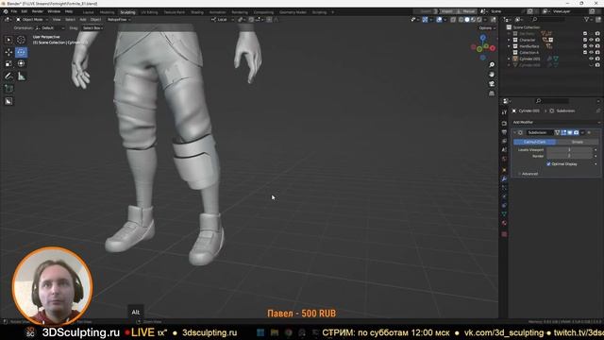
Task: Open the Texture properties tab
Action: [504, 234]
